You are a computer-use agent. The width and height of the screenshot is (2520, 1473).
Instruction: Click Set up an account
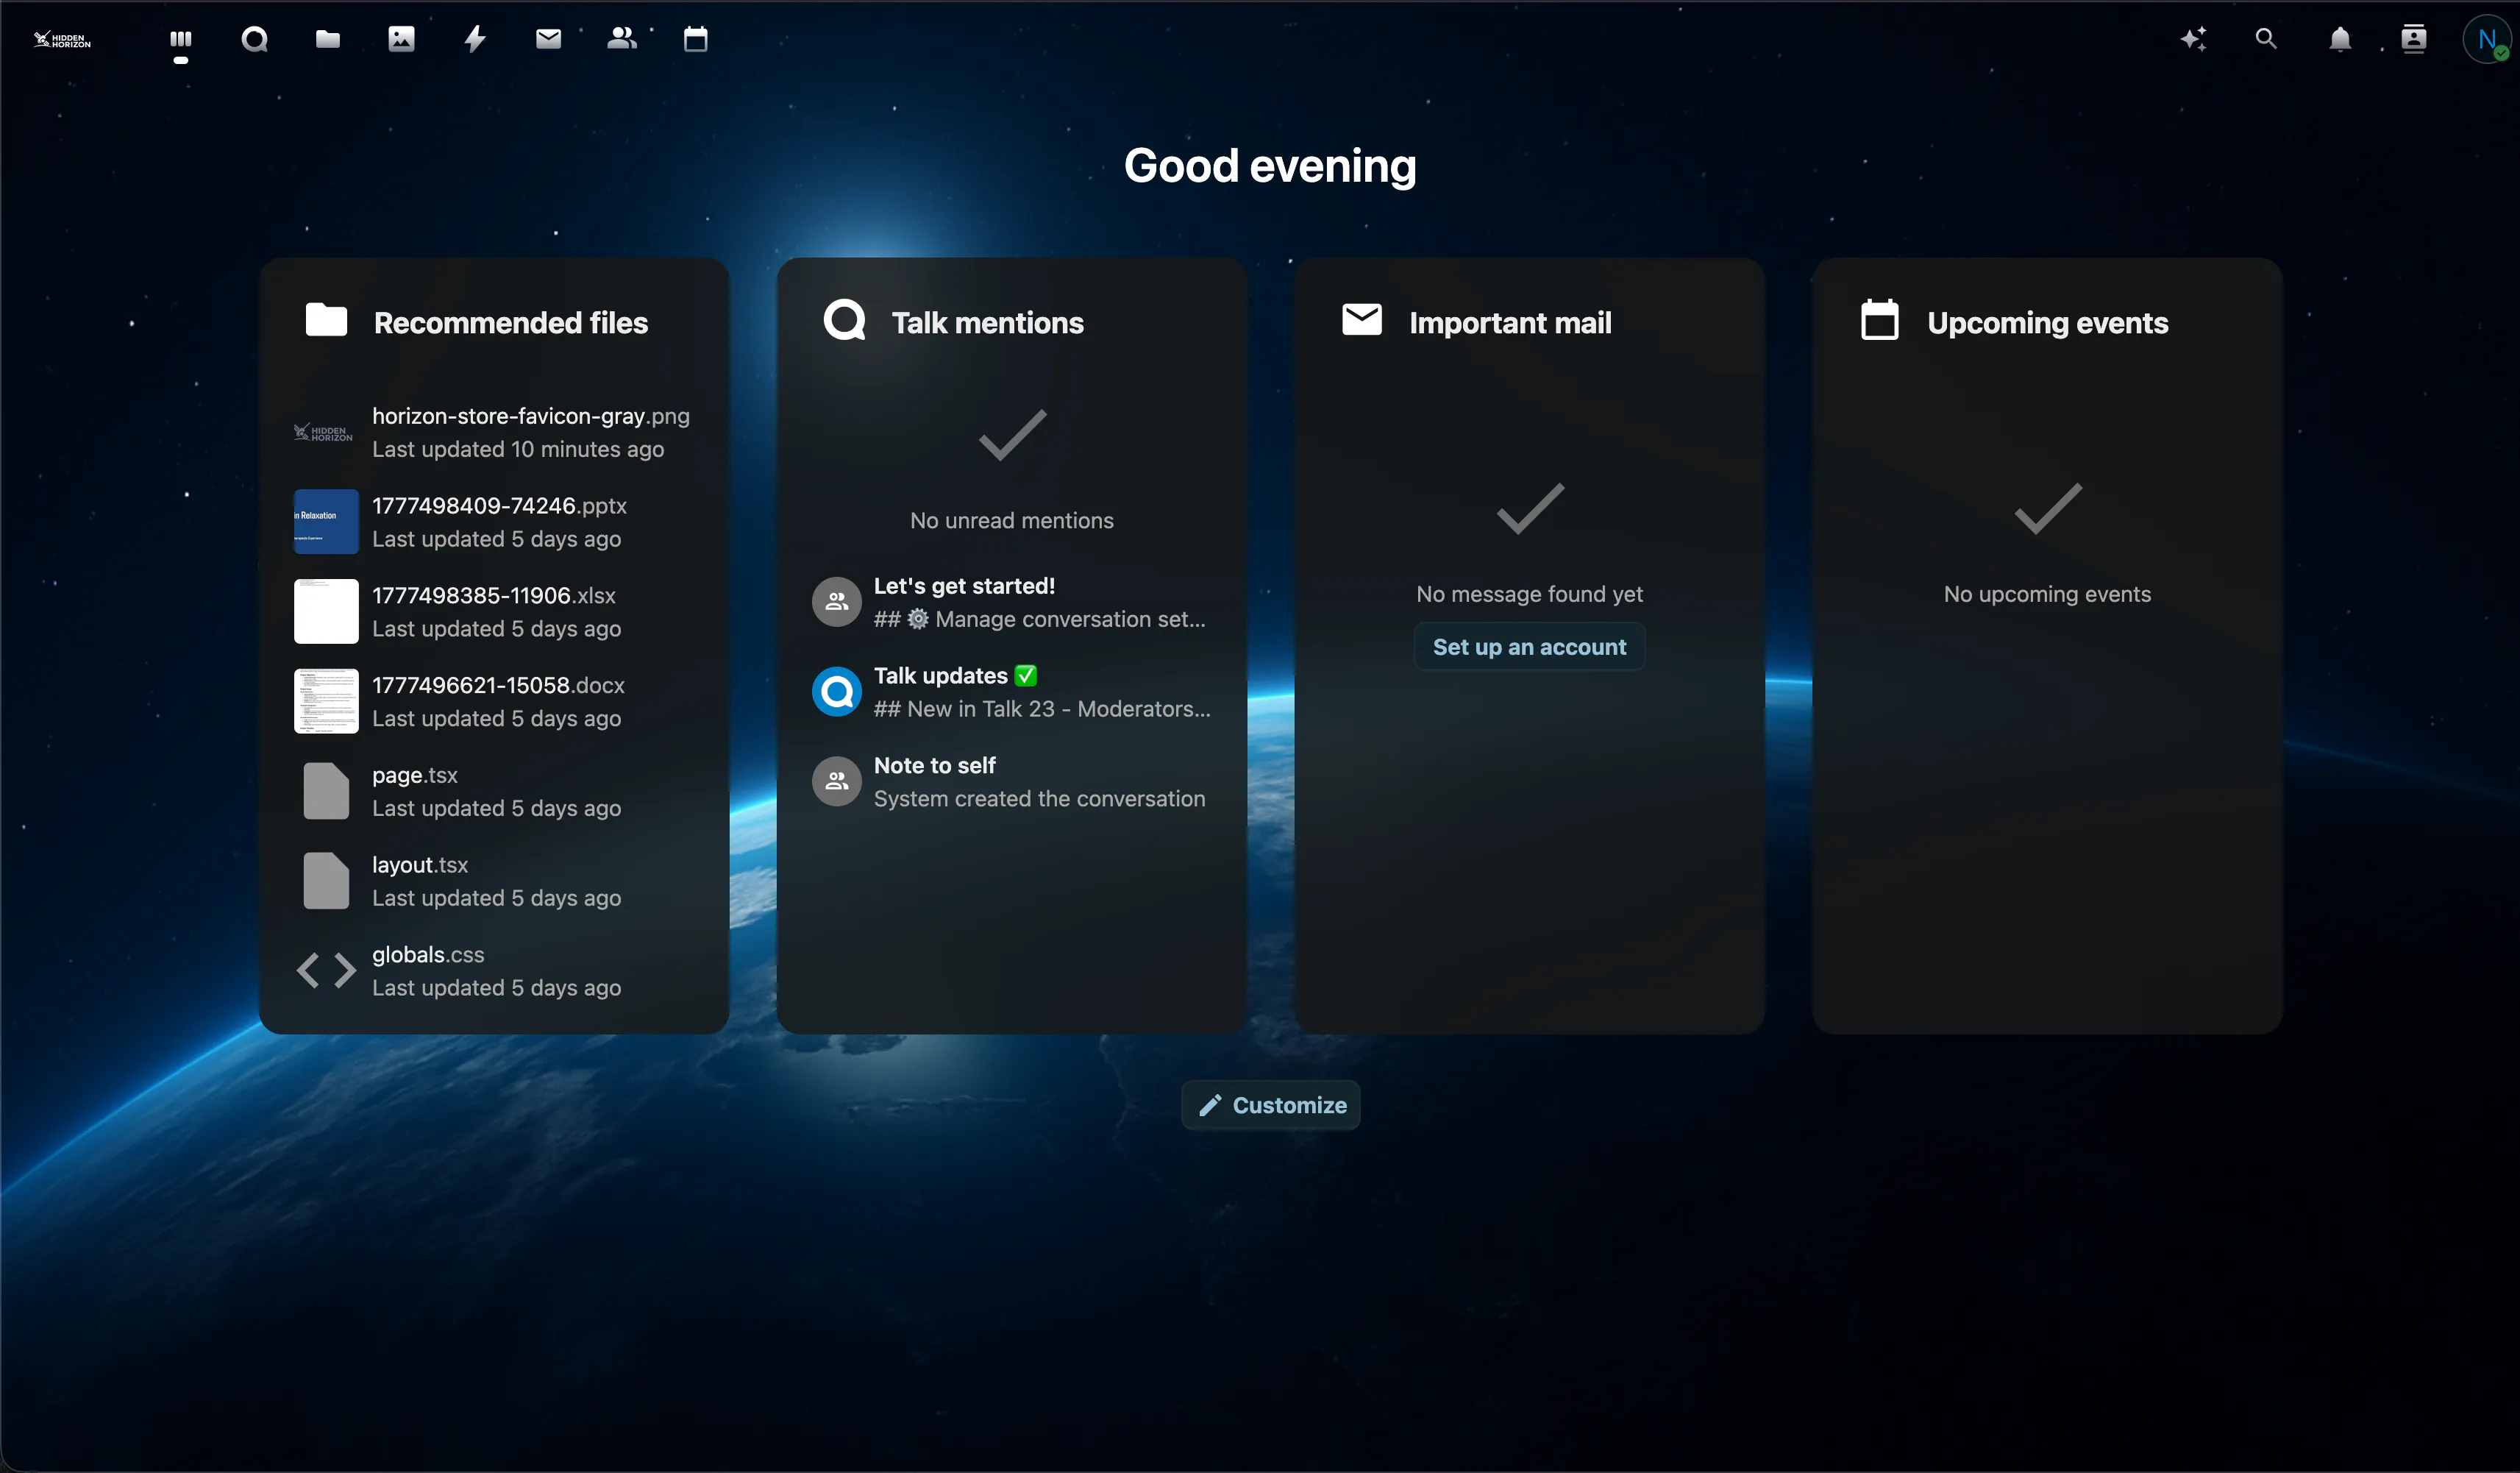pyautogui.click(x=1529, y=647)
